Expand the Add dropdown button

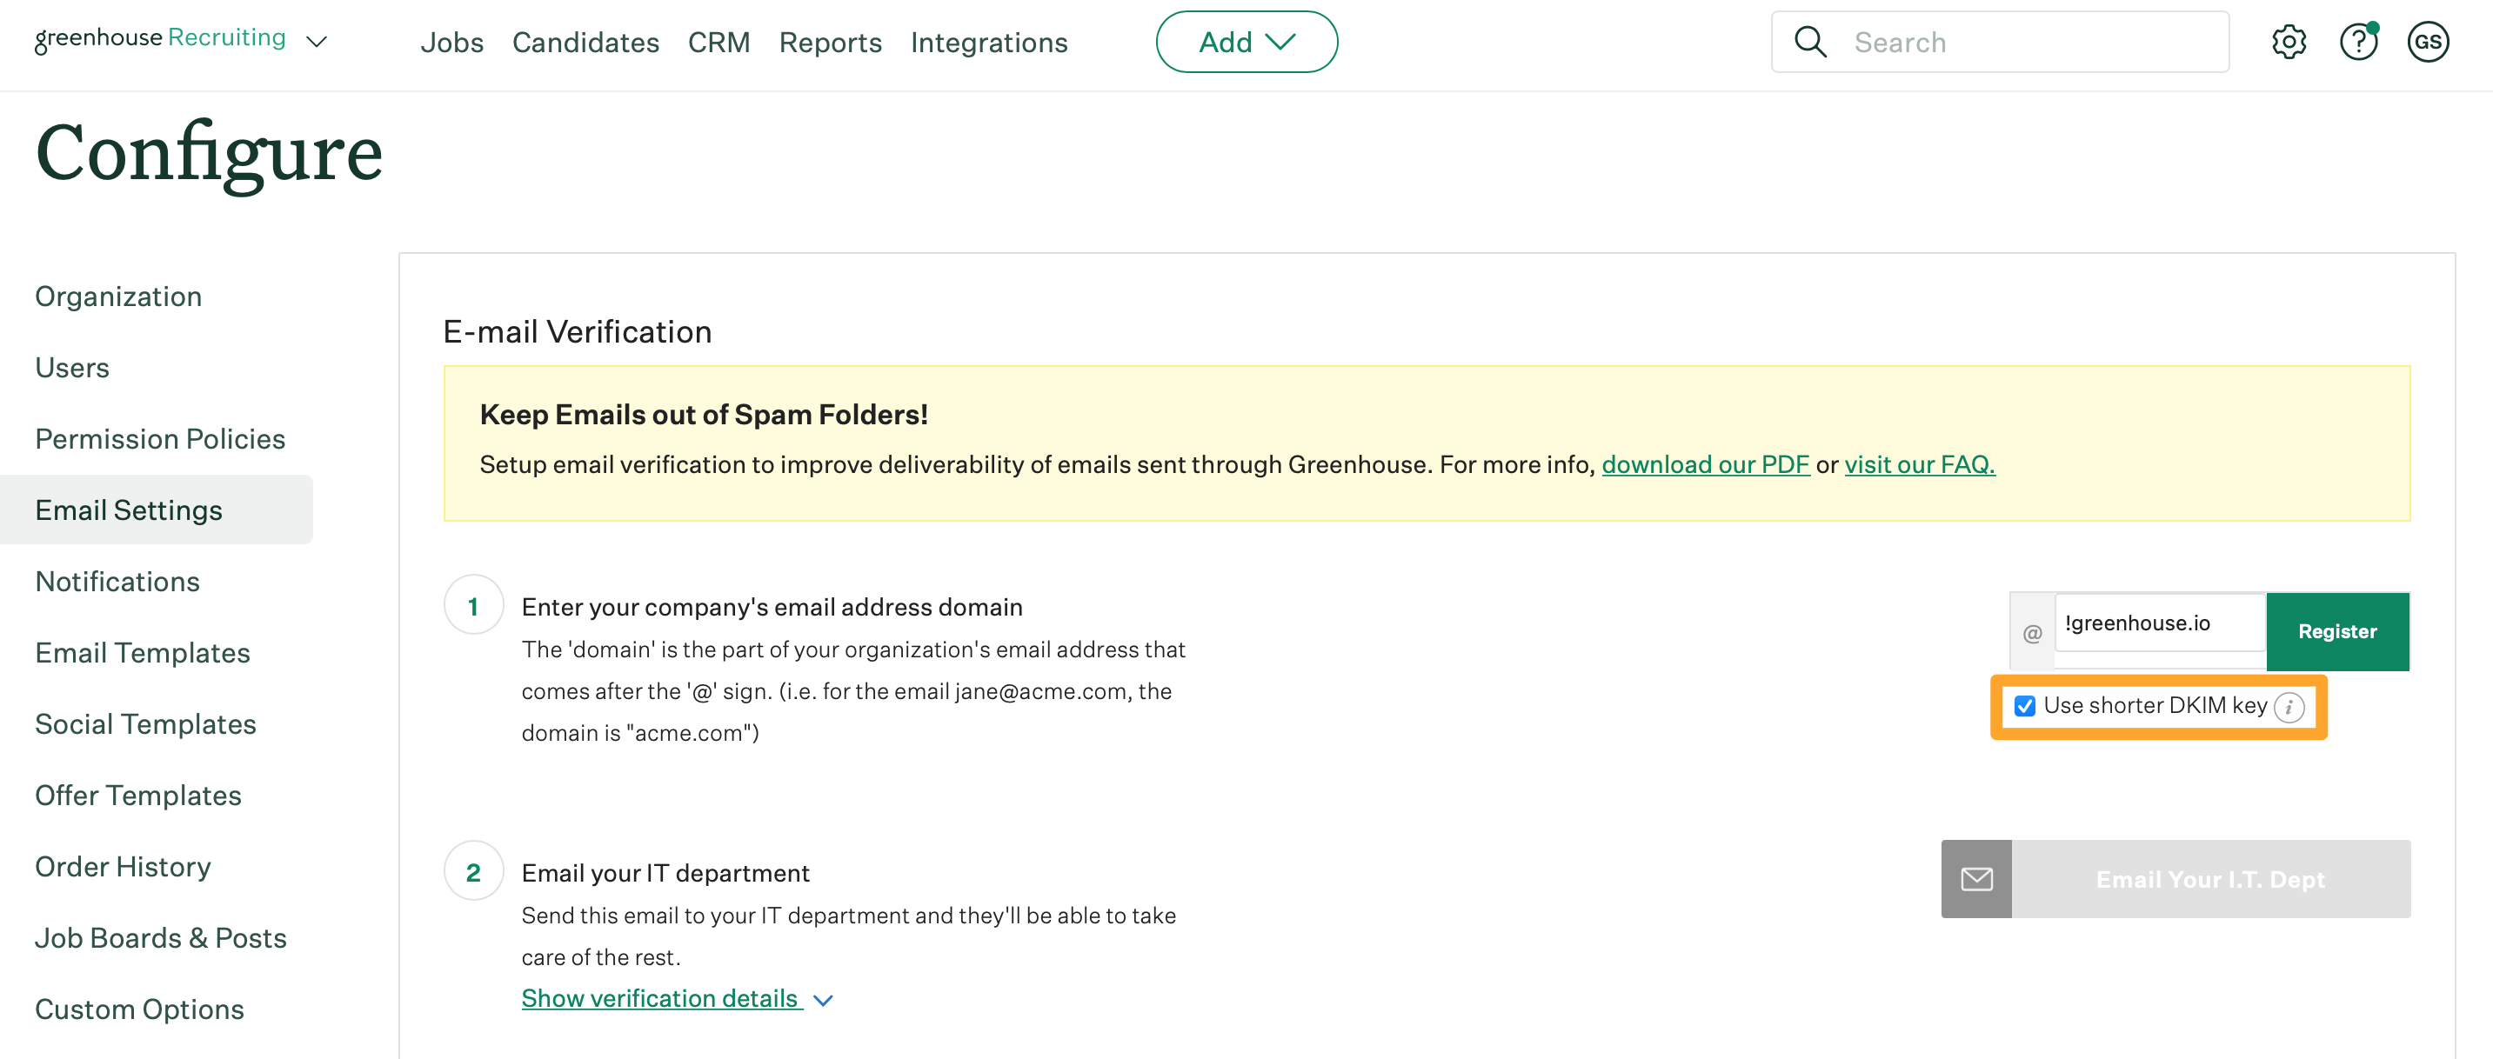coord(1246,42)
